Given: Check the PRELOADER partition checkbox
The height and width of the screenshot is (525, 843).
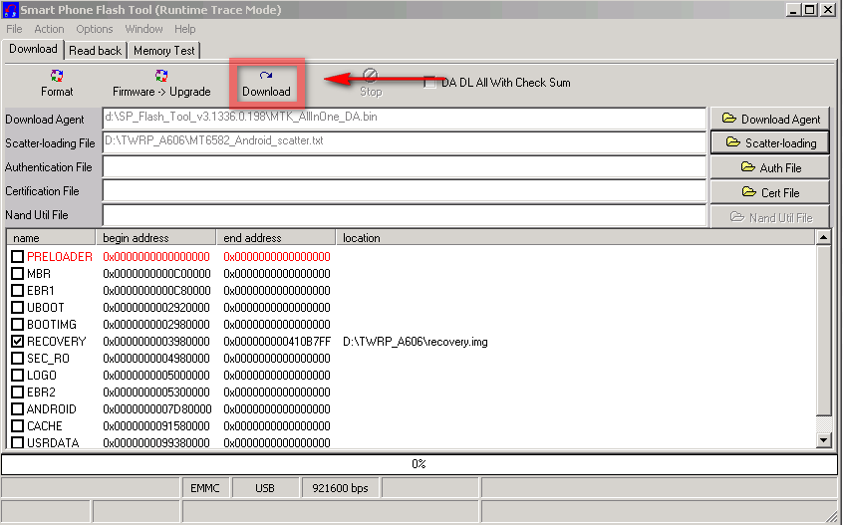Looking at the screenshot, I should click(x=18, y=257).
